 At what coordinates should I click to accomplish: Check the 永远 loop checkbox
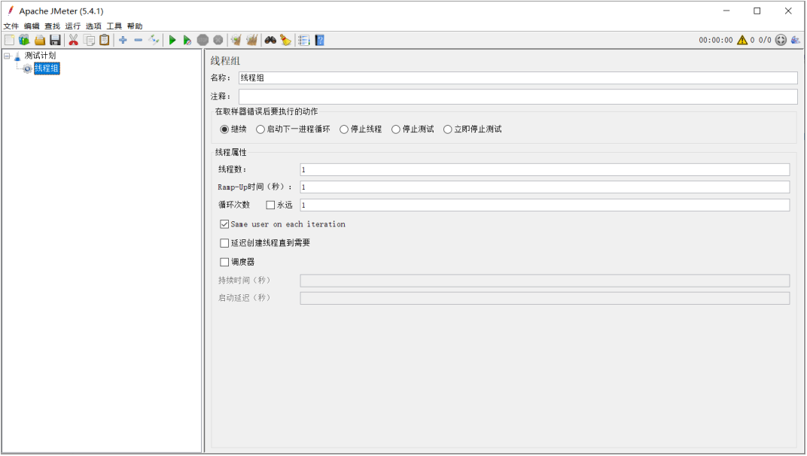(270, 205)
